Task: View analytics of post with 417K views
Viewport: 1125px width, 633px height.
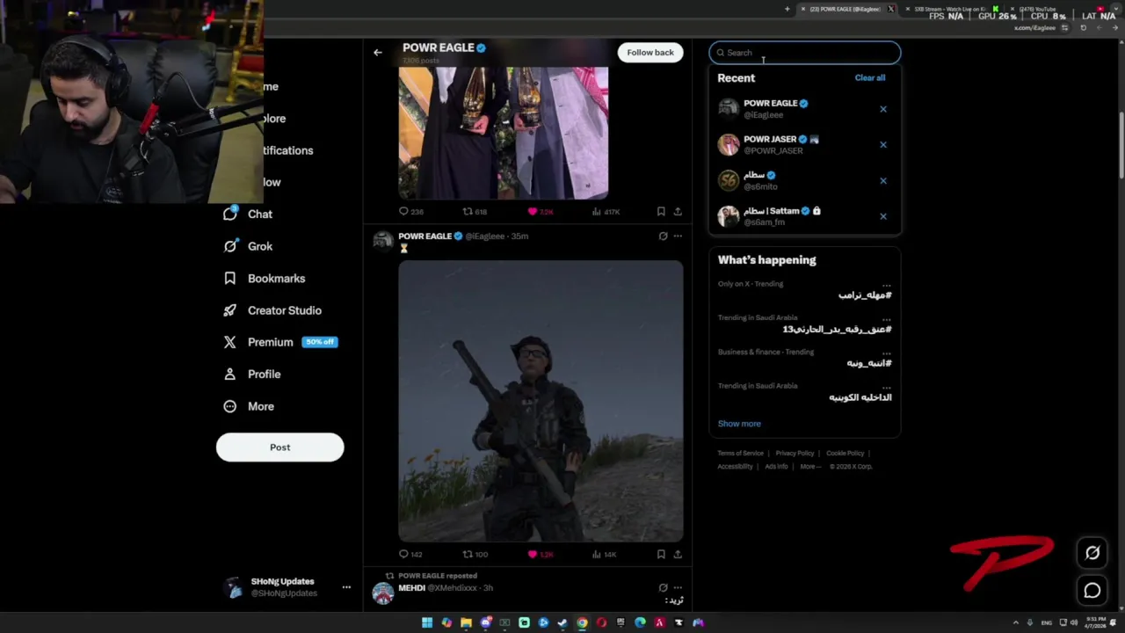Action: tap(606, 211)
